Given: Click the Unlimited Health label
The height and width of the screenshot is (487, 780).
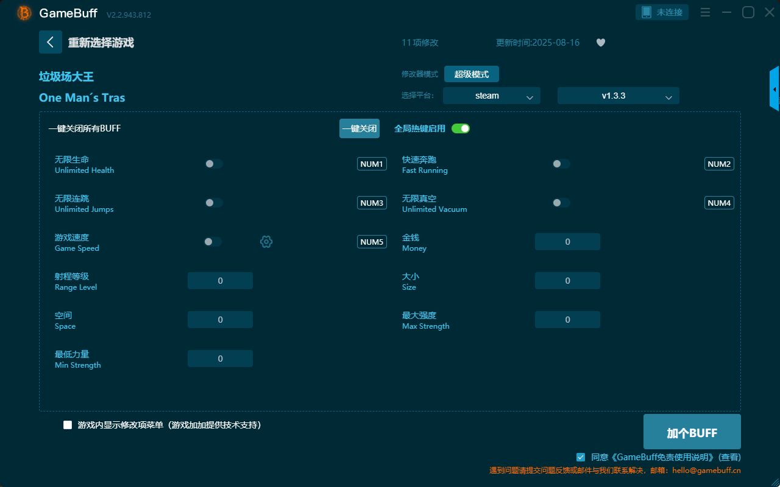Looking at the screenshot, I should click(x=84, y=170).
